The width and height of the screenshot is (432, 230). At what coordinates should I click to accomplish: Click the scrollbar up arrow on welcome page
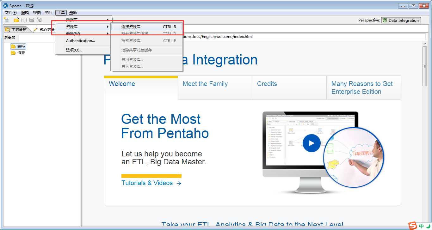(425, 44)
